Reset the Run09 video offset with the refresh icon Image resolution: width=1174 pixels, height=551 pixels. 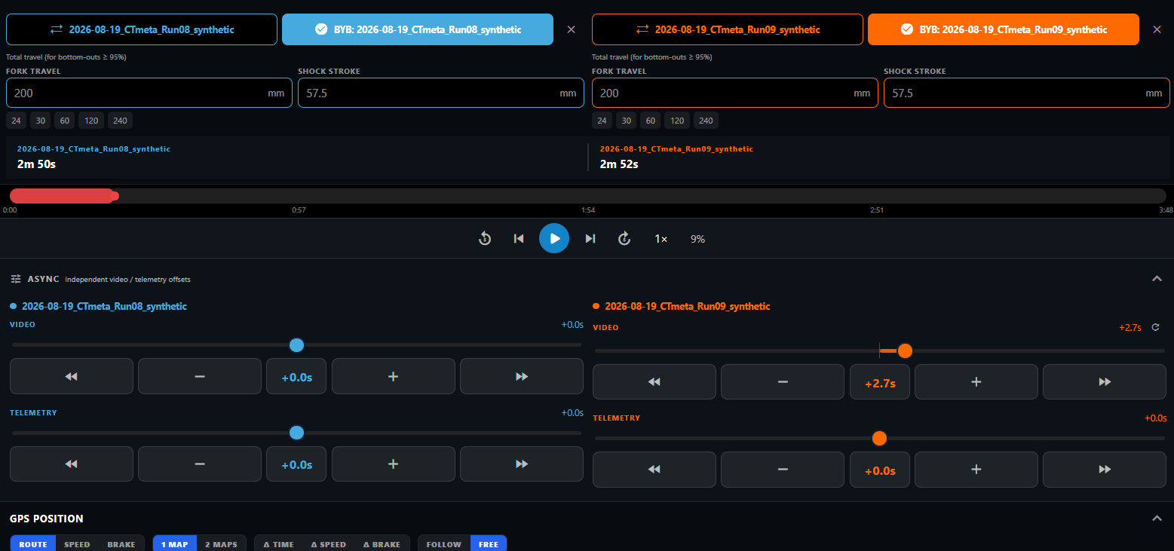1155,327
